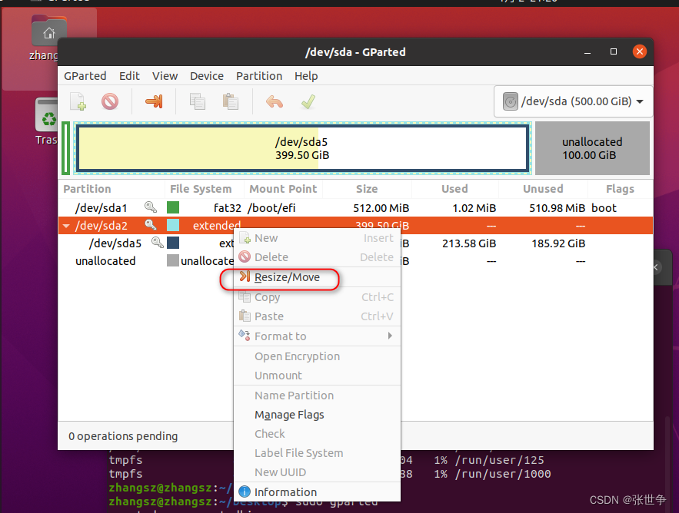Click the cyan extended color swatch
The image size is (679, 513).
173,225
